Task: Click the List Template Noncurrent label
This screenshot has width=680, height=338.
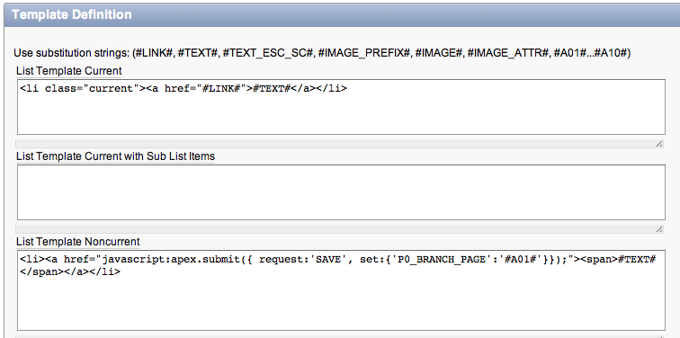Action: point(78,242)
